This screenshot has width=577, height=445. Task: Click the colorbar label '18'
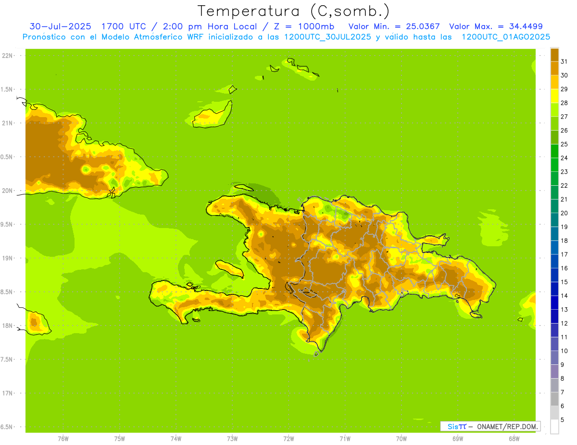click(x=564, y=241)
